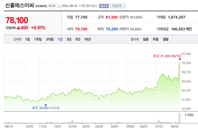Click the red up-triangle change indicator
This screenshot has height=130, width=198.
pyautogui.click(x=18, y=28)
